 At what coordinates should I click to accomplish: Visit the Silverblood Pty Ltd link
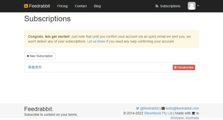(158, 113)
